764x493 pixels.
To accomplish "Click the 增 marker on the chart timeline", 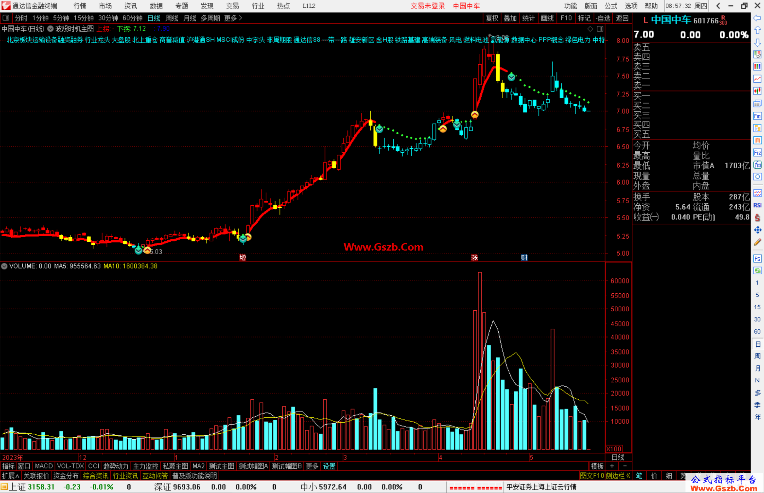I will 243,257.
